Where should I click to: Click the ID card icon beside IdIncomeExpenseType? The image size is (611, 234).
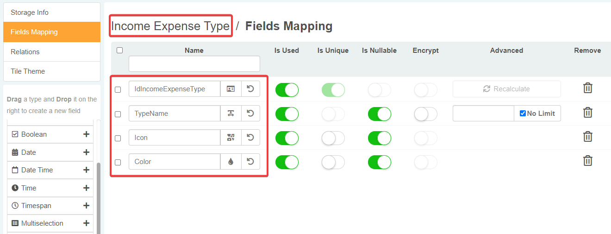tap(231, 89)
